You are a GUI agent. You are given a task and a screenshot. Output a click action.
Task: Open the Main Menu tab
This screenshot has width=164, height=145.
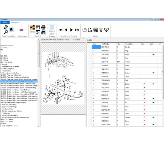15,22
